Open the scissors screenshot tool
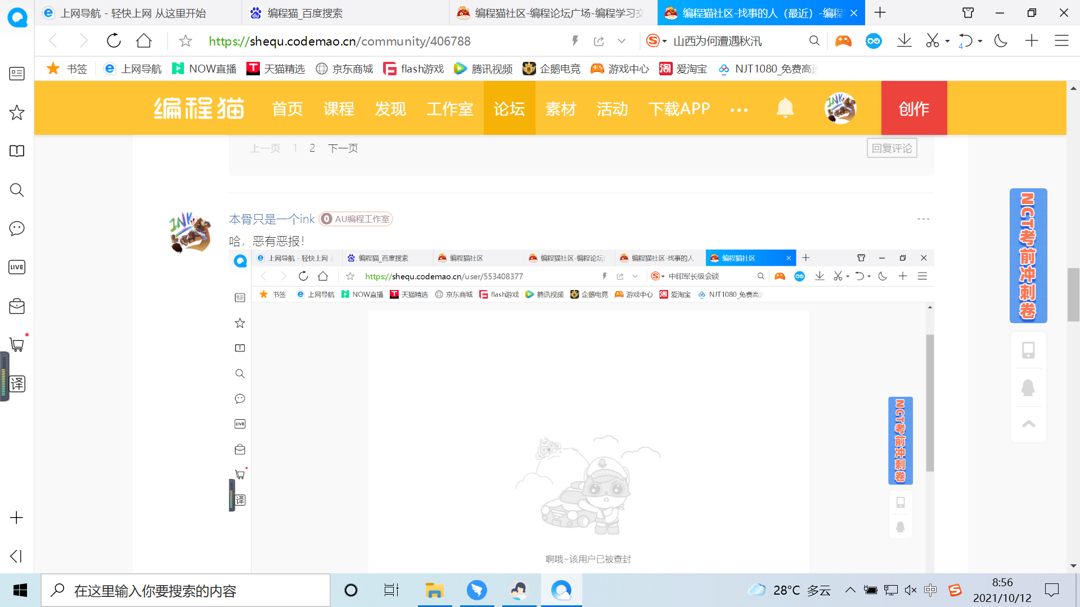Viewport: 1080px width, 607px height. point(933,41)
